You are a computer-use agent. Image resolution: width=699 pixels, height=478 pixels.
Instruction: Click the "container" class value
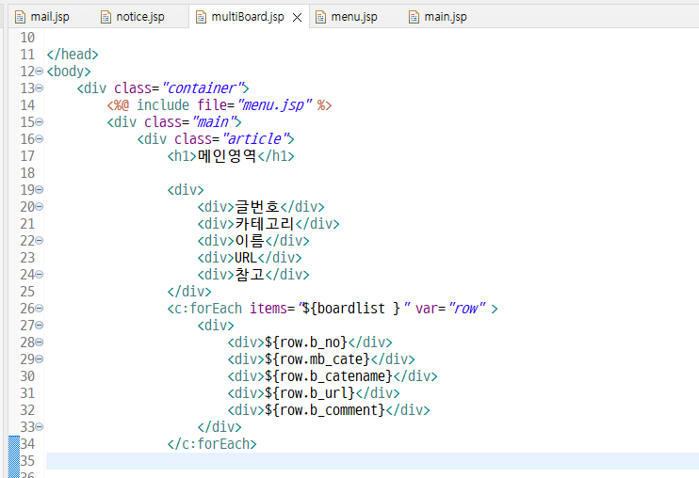point(202,88)
